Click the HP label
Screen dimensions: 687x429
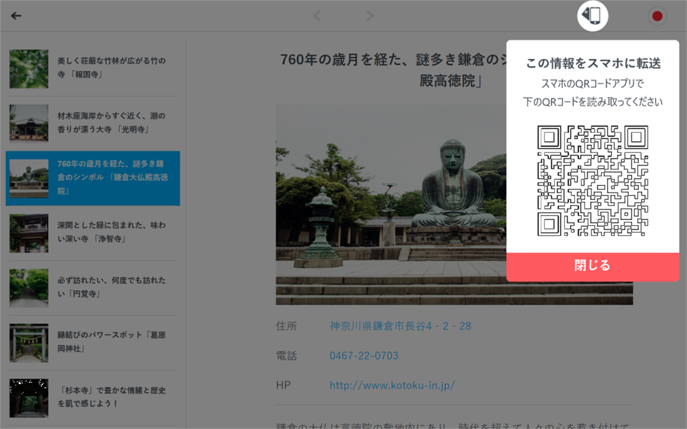[x=283, y=385]
